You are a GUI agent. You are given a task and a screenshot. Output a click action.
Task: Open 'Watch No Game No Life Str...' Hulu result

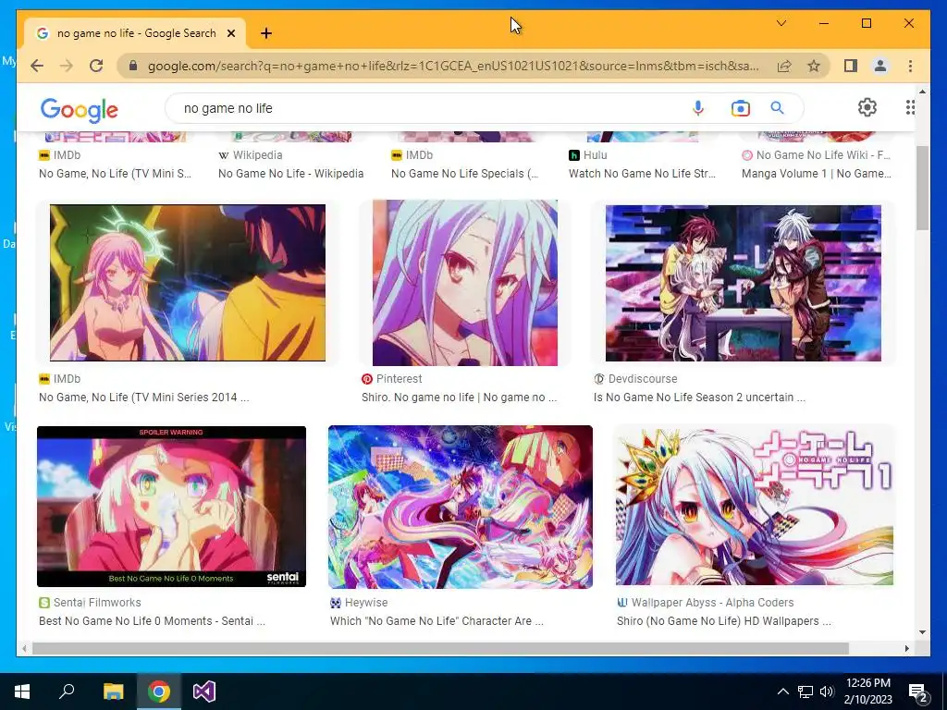[x=642, y=173]
